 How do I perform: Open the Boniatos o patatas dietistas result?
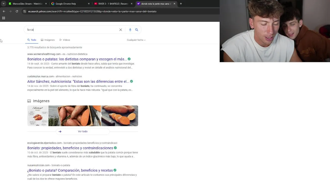tap(77, 59)
